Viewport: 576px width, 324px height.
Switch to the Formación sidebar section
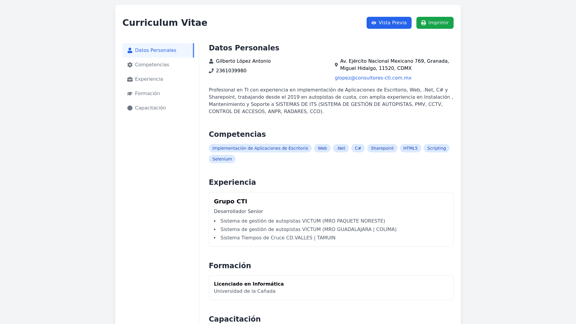tap(147, 94)
